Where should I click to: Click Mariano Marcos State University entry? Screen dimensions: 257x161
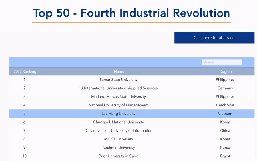(118, 97)
